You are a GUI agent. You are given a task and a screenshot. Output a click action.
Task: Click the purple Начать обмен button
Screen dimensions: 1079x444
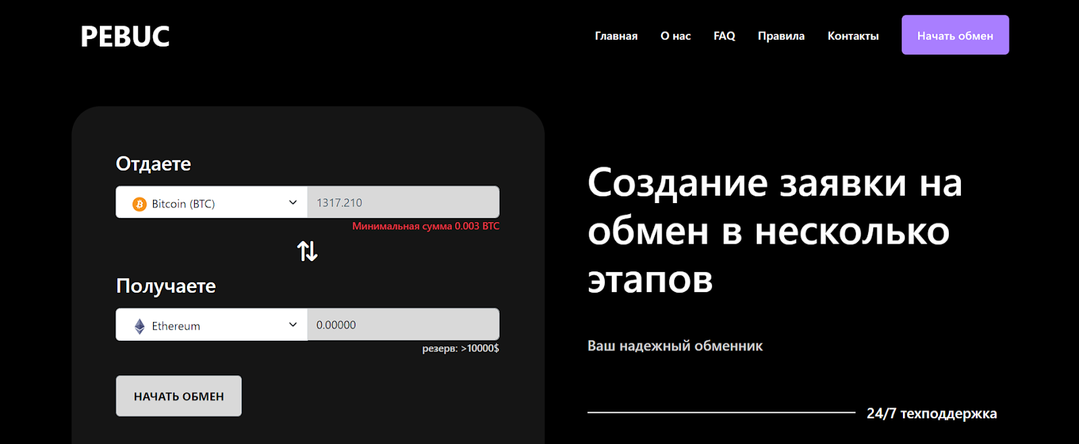coord(955,35)
